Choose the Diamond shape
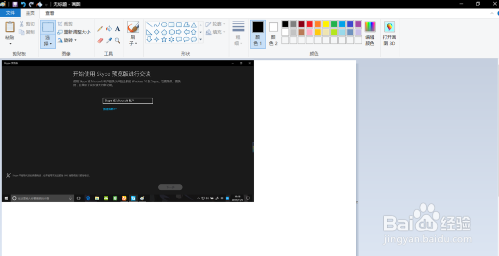 (x=157, y=32)
